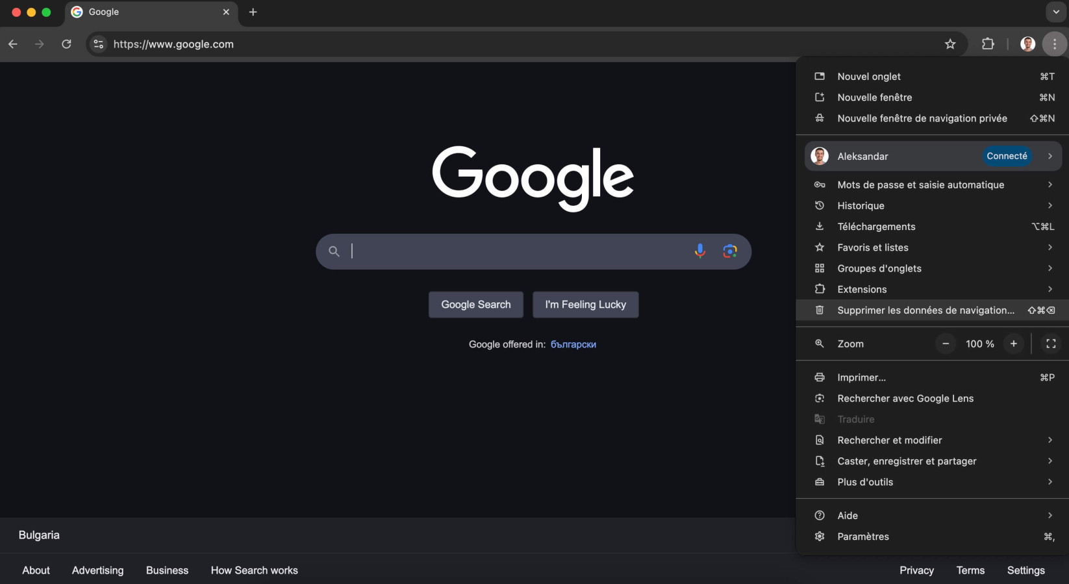The height and width of the screenshot is (584, 1069).
Task: Open the Advertising footer link
Action: [x=97, y=570]
